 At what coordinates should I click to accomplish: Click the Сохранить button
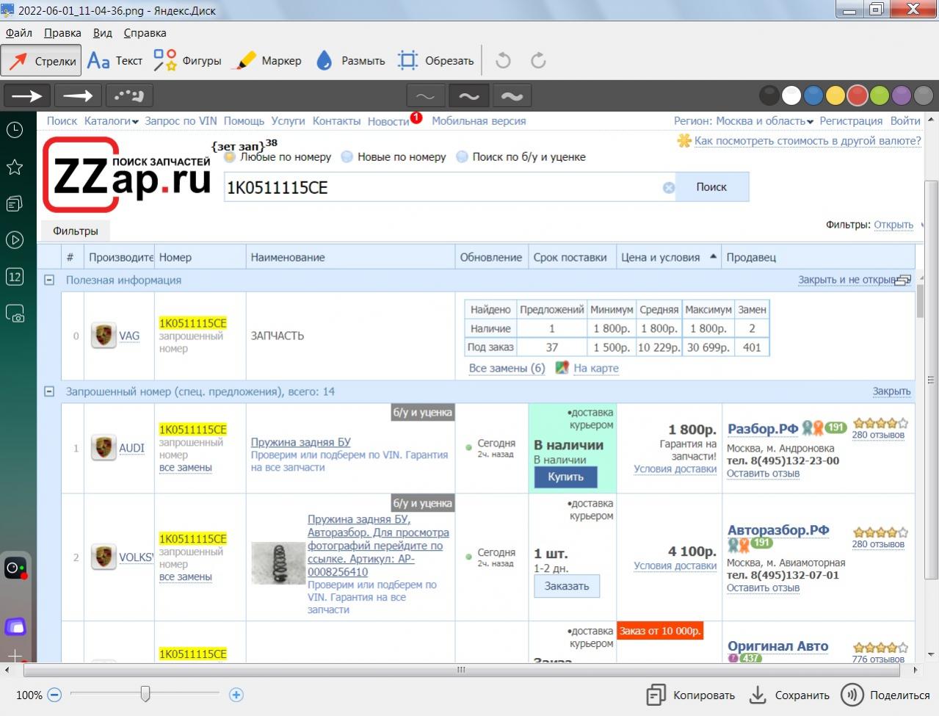pos(789,695)
